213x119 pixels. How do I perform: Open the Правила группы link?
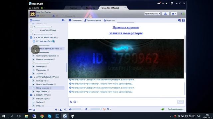click(x=126, y=27)
